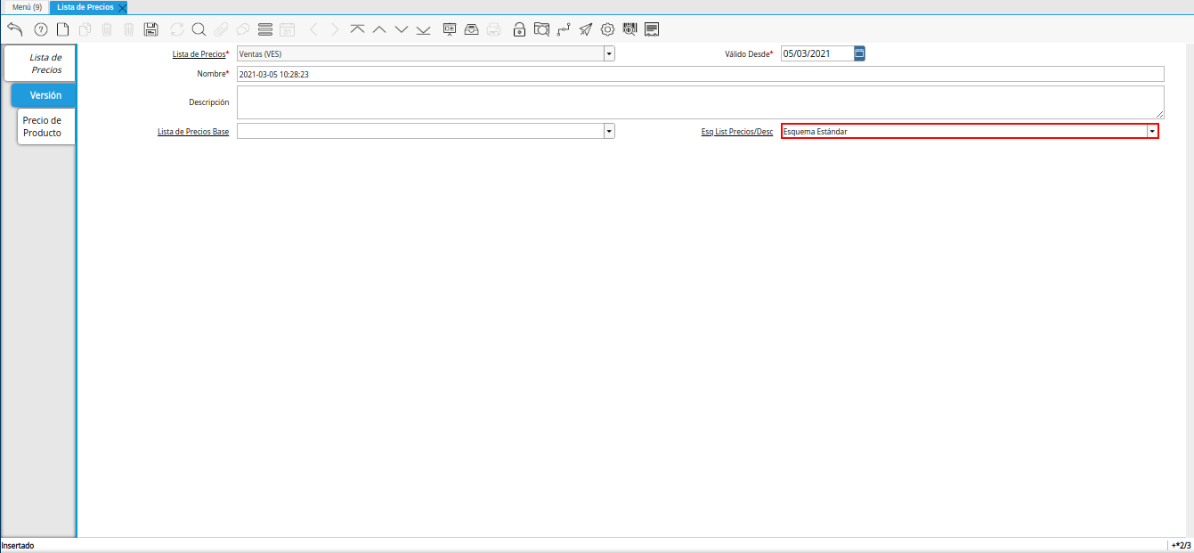Click the padlock private access icon

(519, 29)
